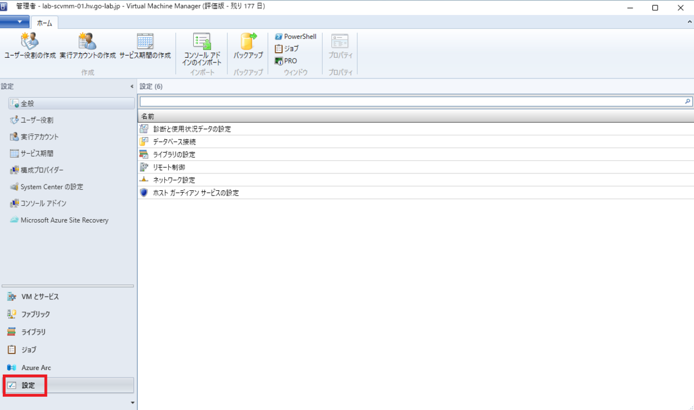
Task: Click the grayed Properties (プロパティ) ribbon button
Action: [x=340, y=46]
